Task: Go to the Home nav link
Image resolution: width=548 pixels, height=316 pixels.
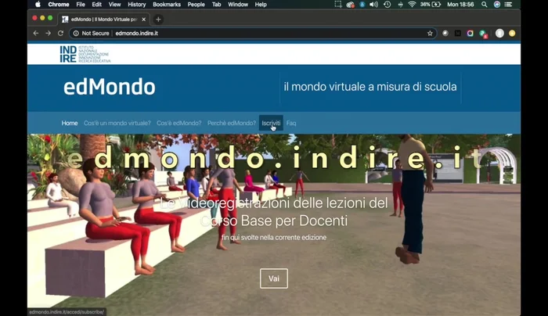Action: pos(70,123)
